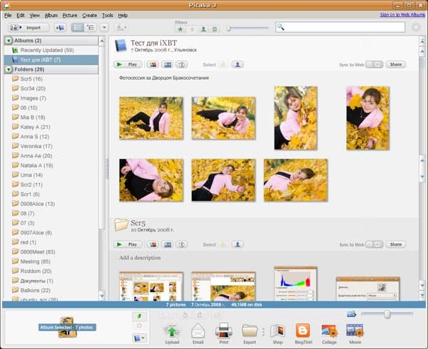Open the View menu
Viewport: 428px width, 349px height.
pos(35,16)
